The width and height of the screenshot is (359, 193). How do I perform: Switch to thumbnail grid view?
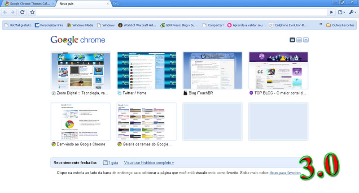(x=292, y=40)
